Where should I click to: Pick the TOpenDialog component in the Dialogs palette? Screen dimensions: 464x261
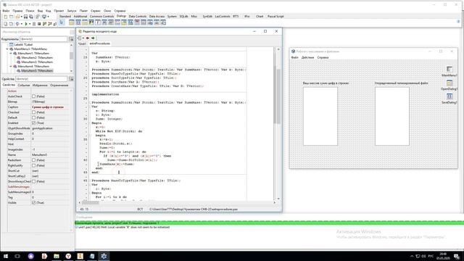(x=72, y=22)
